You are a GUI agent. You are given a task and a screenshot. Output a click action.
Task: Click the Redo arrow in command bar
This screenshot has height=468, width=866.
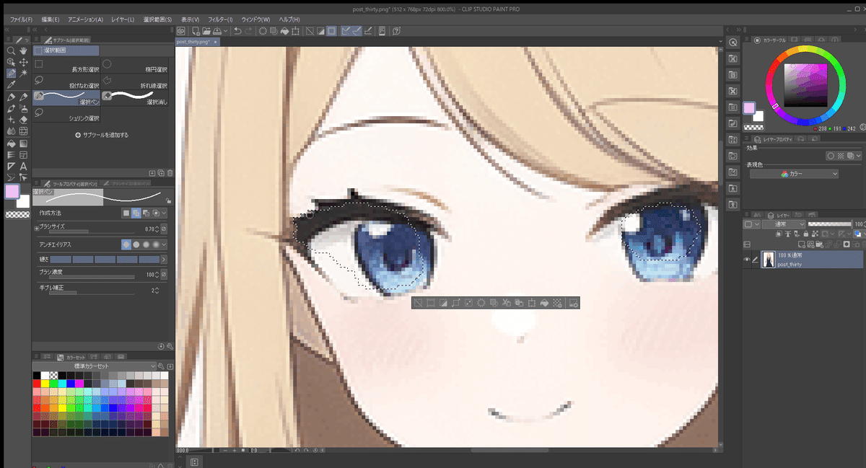(x=249, y=31)
